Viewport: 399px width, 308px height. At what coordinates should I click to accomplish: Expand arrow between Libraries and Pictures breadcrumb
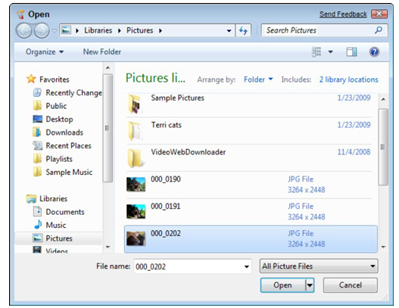click(119, 31)
